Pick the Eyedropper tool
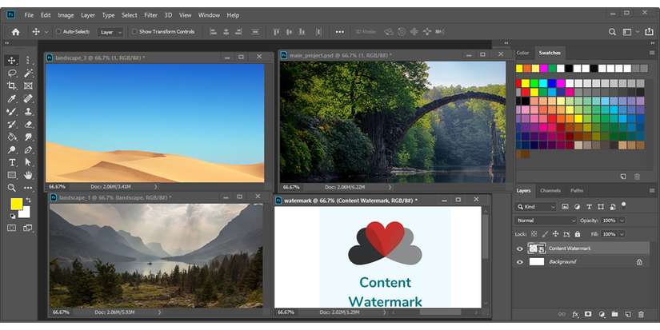The height and width of the screenshot is (330, 660). point(12,98)
